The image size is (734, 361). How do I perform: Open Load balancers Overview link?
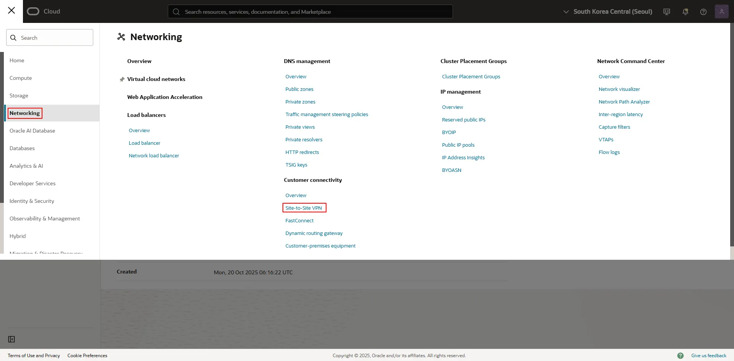click(x=139, y=130)
